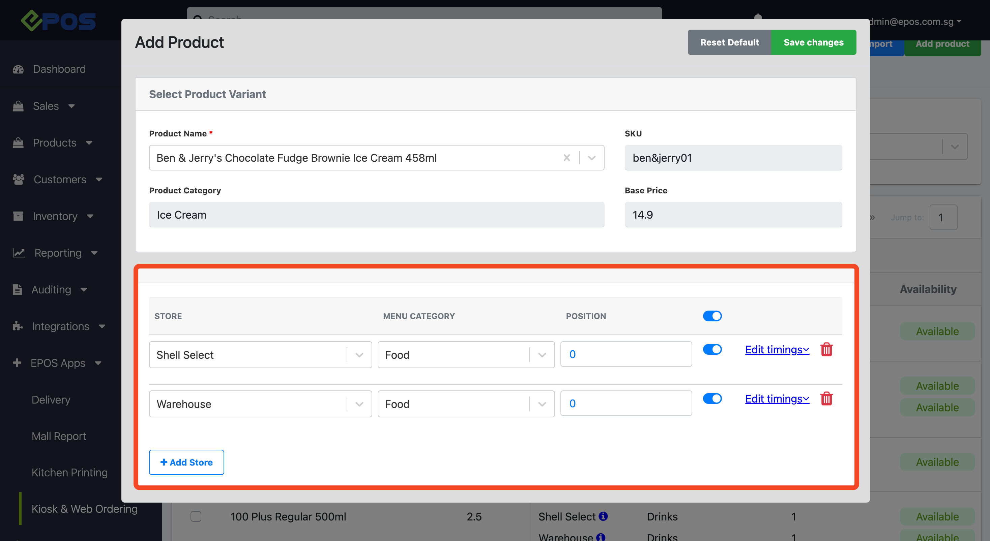Screen dimensions: 990x541
Task: Click the Jump to page field
Action: pyautogui.click(x=943, y=217)
